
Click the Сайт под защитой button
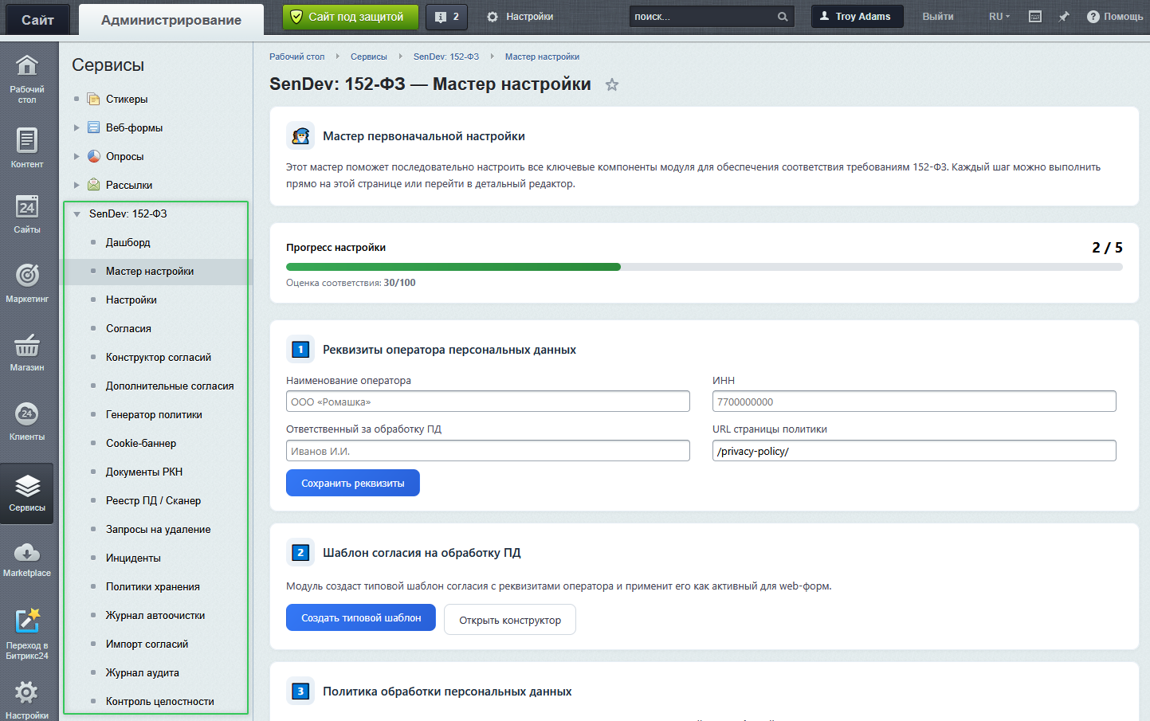tap(351, 17)
